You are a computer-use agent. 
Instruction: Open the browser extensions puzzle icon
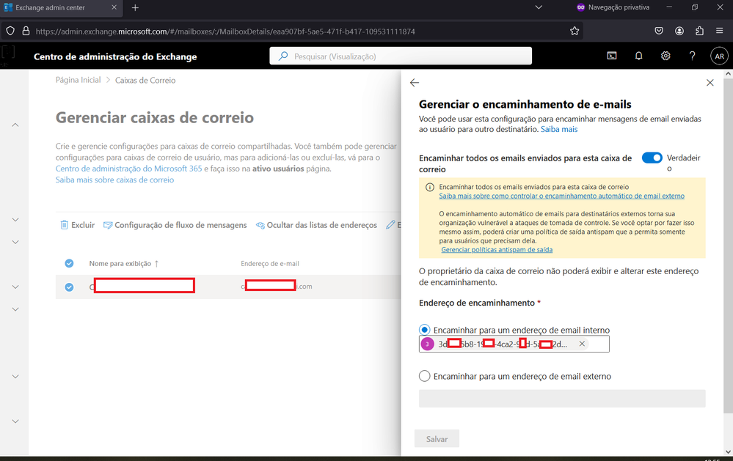coord(699,31)
